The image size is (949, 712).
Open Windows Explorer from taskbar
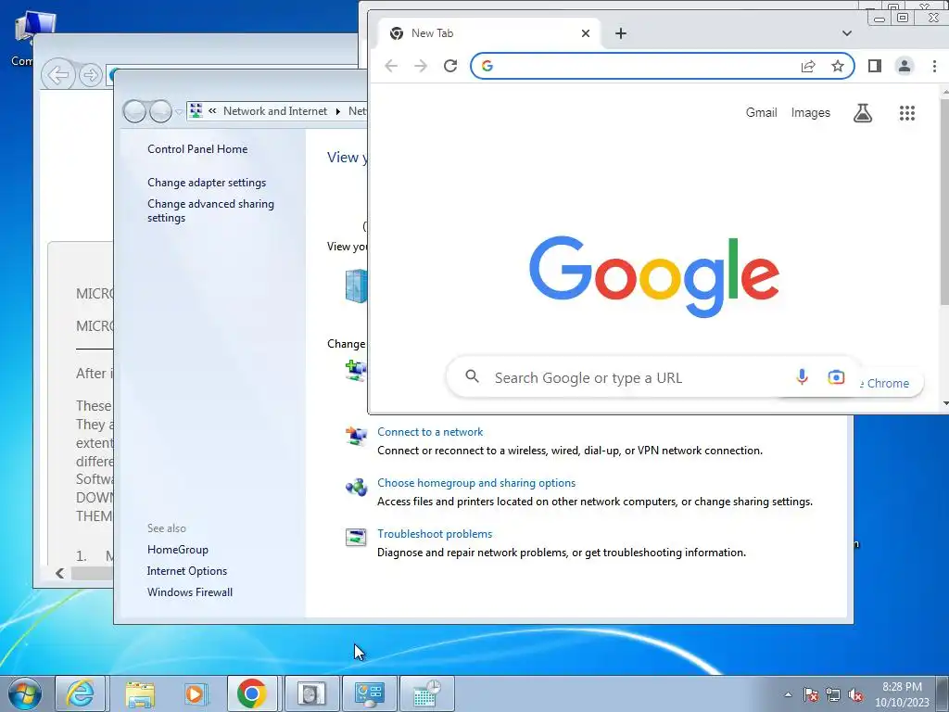tap(140, 693)
